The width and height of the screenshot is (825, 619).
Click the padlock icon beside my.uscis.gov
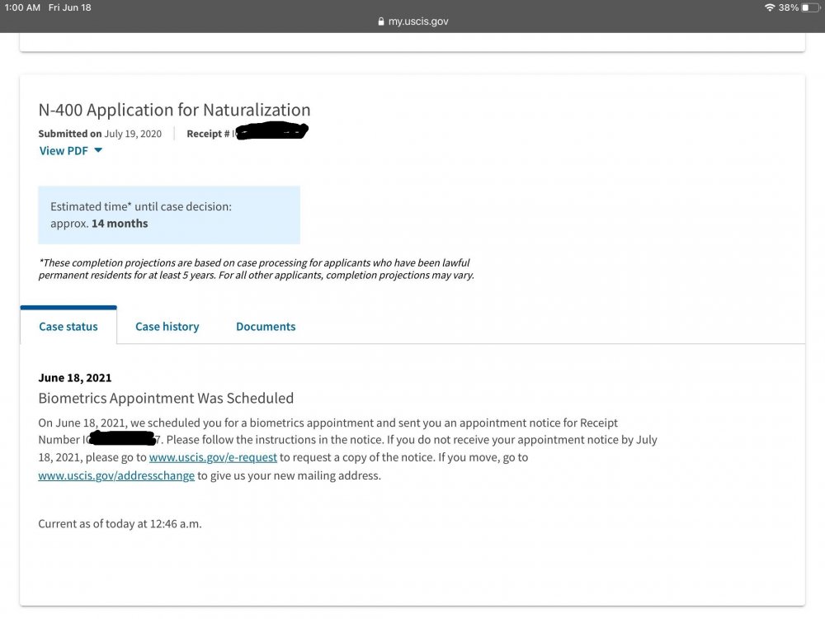(x=380, y=22)
